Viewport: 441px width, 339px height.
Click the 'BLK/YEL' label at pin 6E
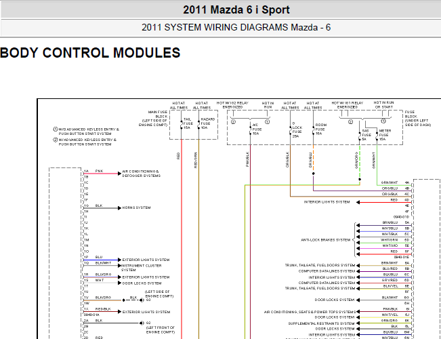tap(390, 286)
